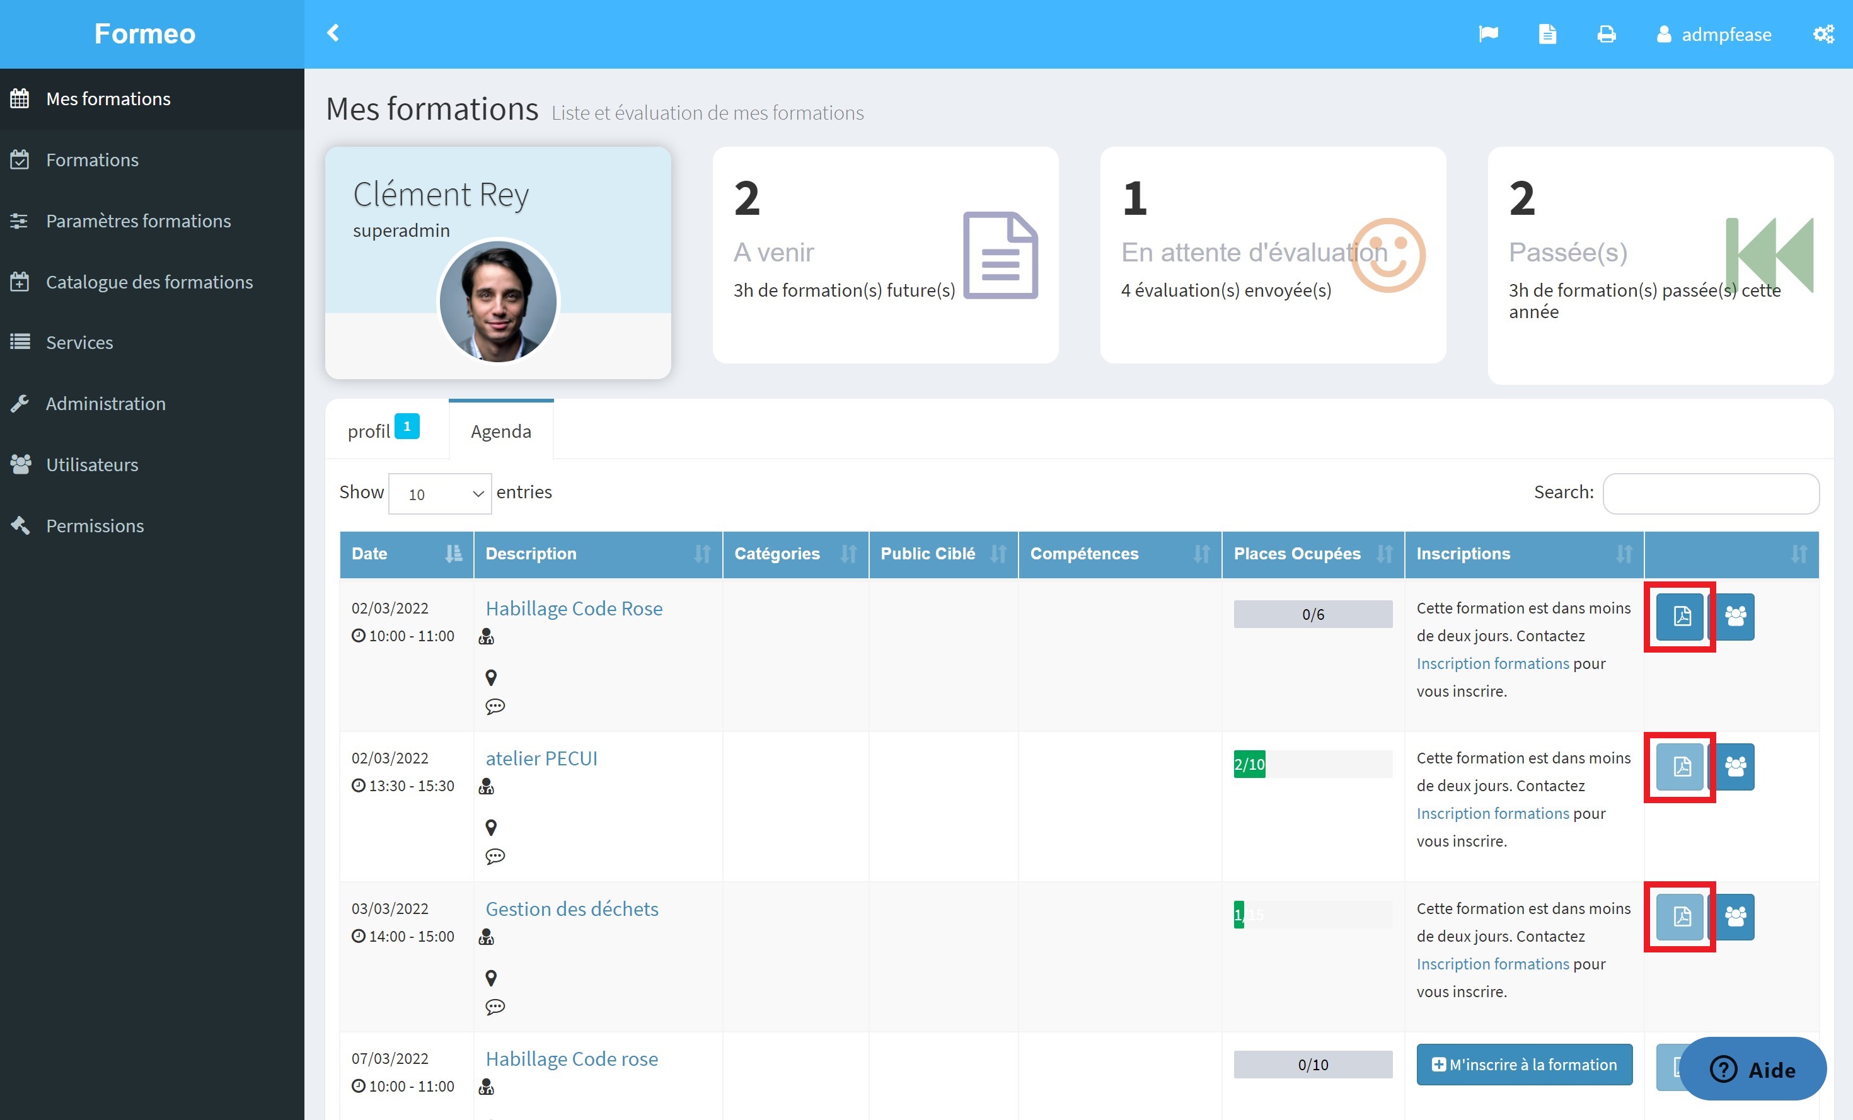
Task: Click the Passée(s) stats card
Action: coord(1661,265)
